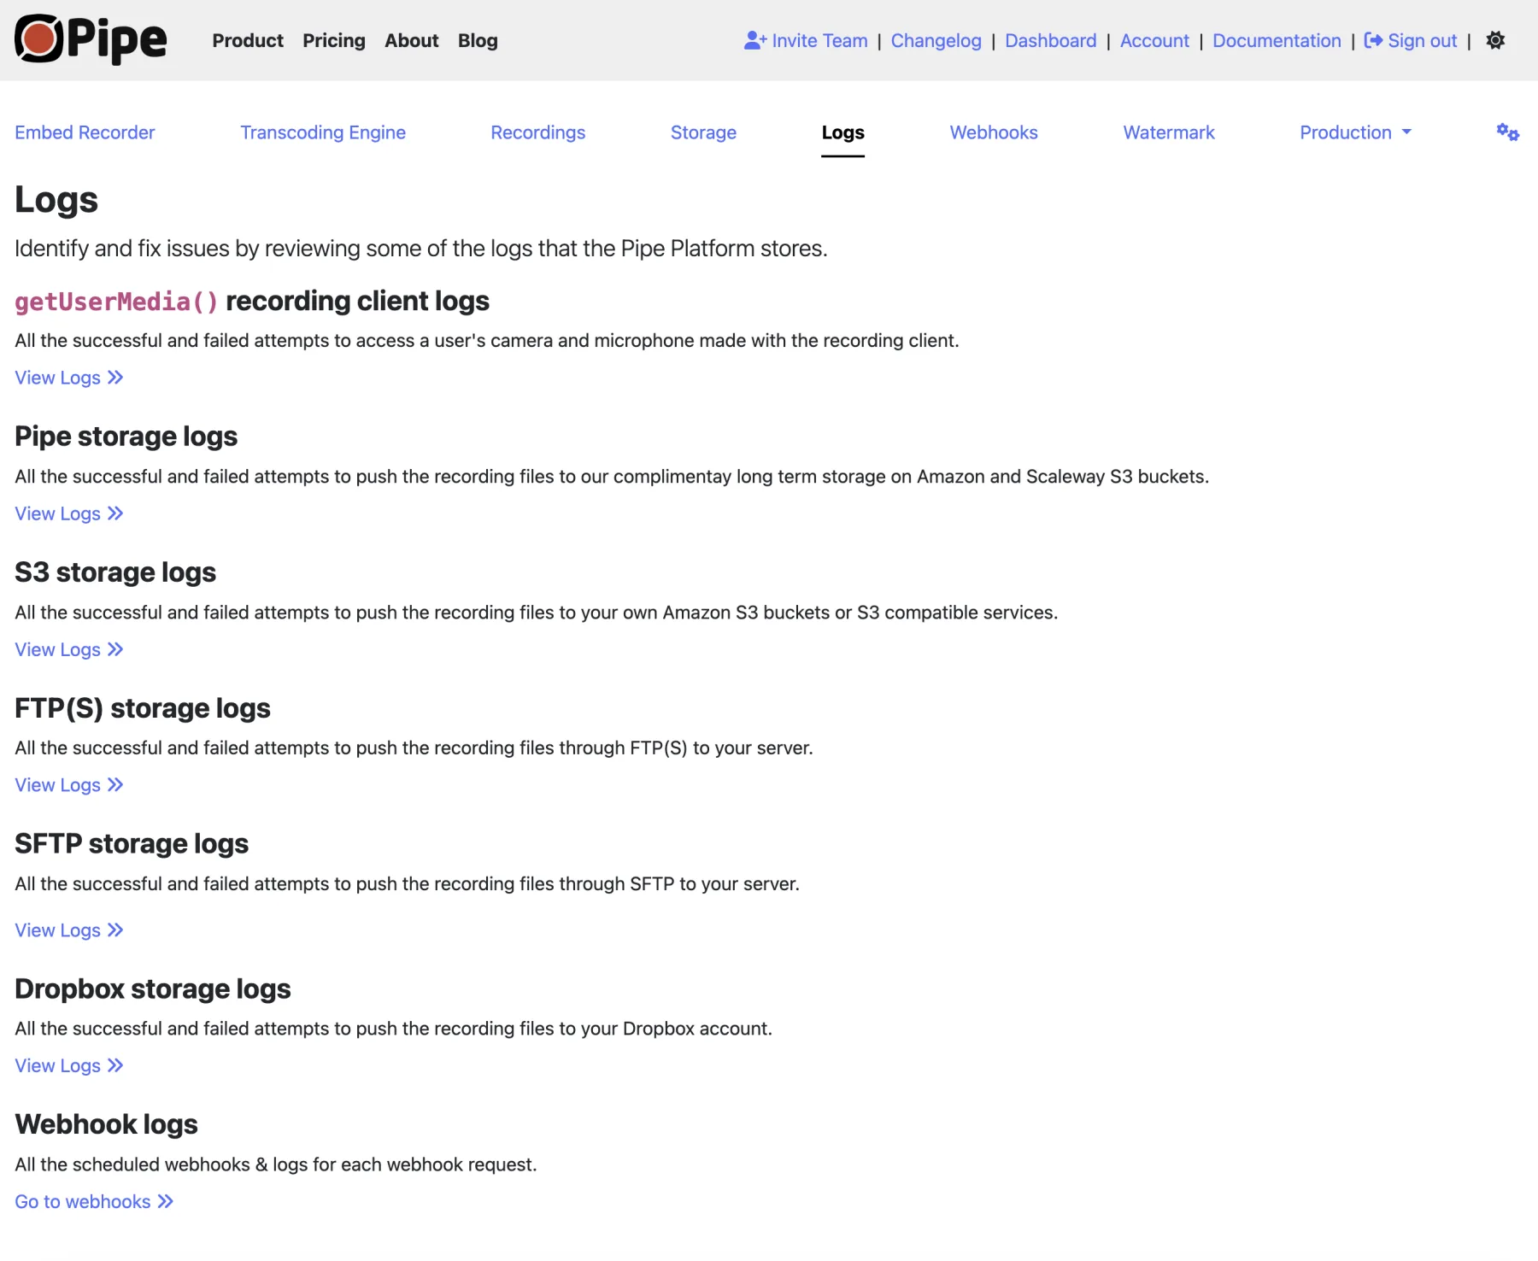Switch to the Webhooks tab

[994, 132]
